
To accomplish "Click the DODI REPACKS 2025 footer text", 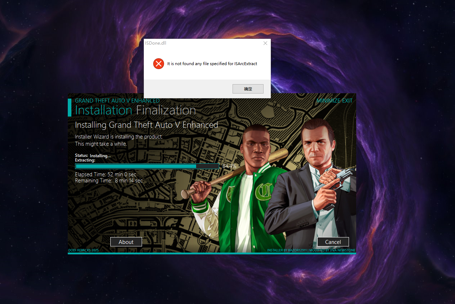I will coord(83,250).
